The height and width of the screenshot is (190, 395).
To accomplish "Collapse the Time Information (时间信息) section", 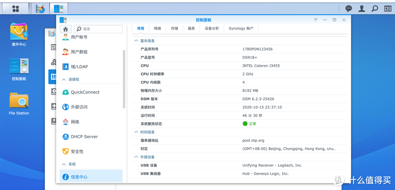I will click(136, 132).
